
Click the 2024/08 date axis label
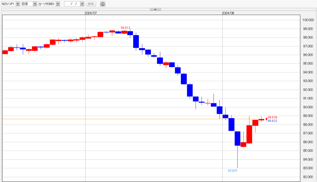coord(228,13)
